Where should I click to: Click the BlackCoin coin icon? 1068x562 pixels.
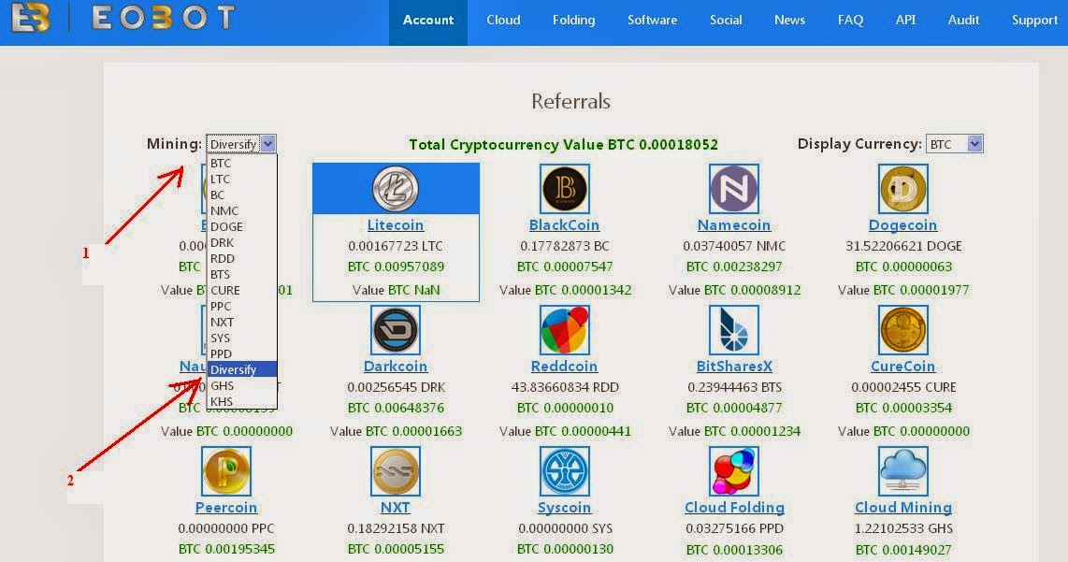(x=565, y=189)
